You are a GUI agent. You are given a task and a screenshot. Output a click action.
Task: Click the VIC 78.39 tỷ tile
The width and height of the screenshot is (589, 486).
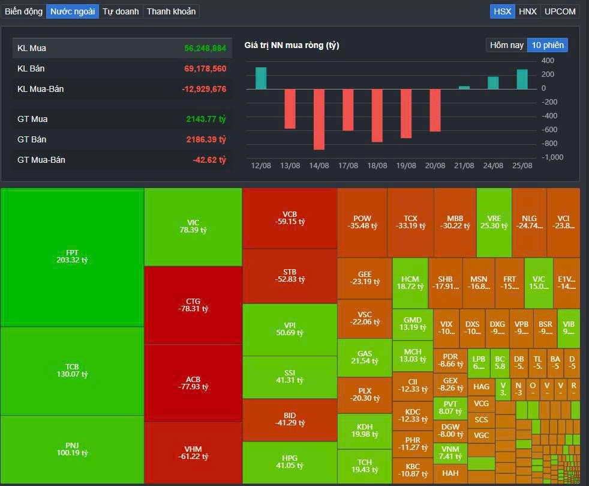193,227
